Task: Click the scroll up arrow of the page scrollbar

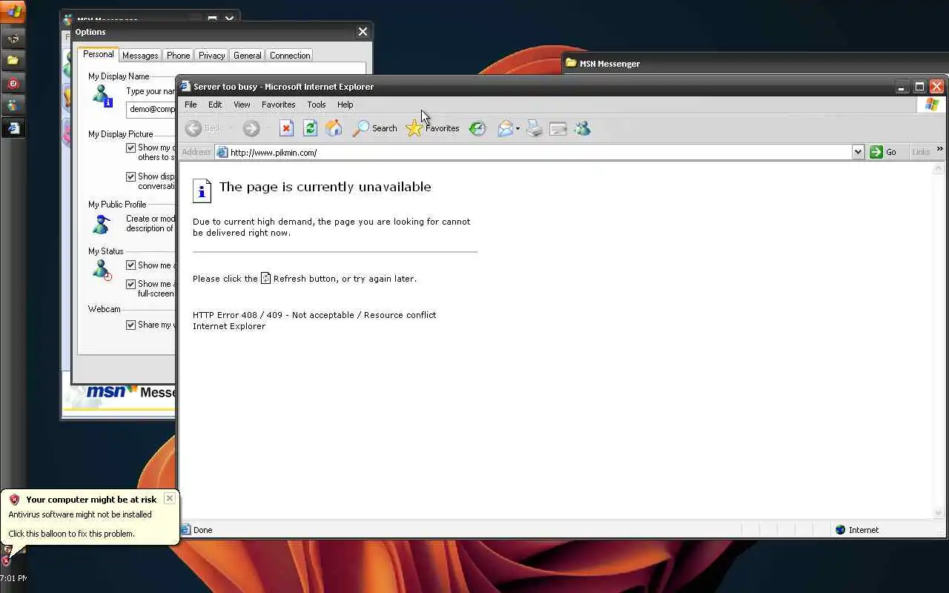Action: [x=938, y=169]
